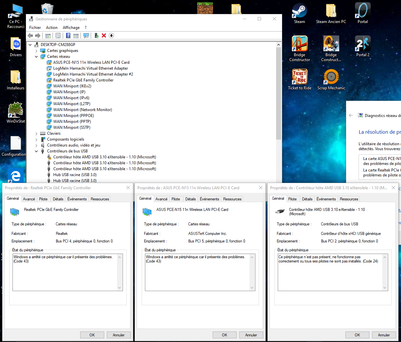
Task: Click the back arrow in Diagnostics réseau window
Action: [351, 115]
